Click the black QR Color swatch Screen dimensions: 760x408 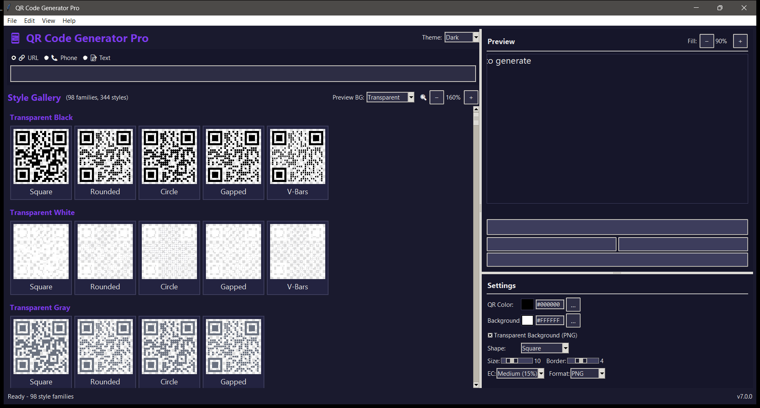click(x=528, y=304)
